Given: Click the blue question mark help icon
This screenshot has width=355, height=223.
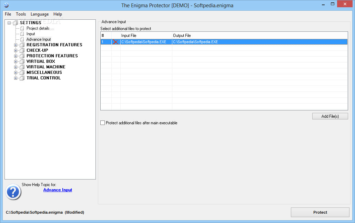Looking at the screenshot, I should pyautogui.click(x=13, y=192).
